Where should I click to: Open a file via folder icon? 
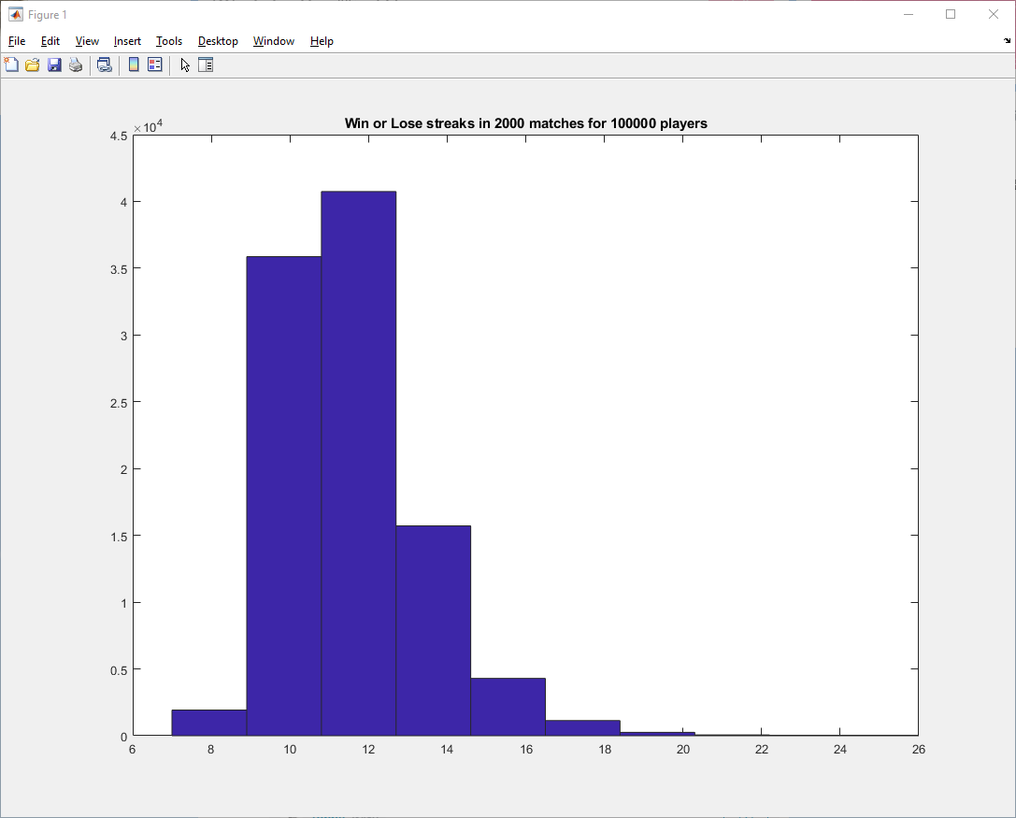coord(33,65)
